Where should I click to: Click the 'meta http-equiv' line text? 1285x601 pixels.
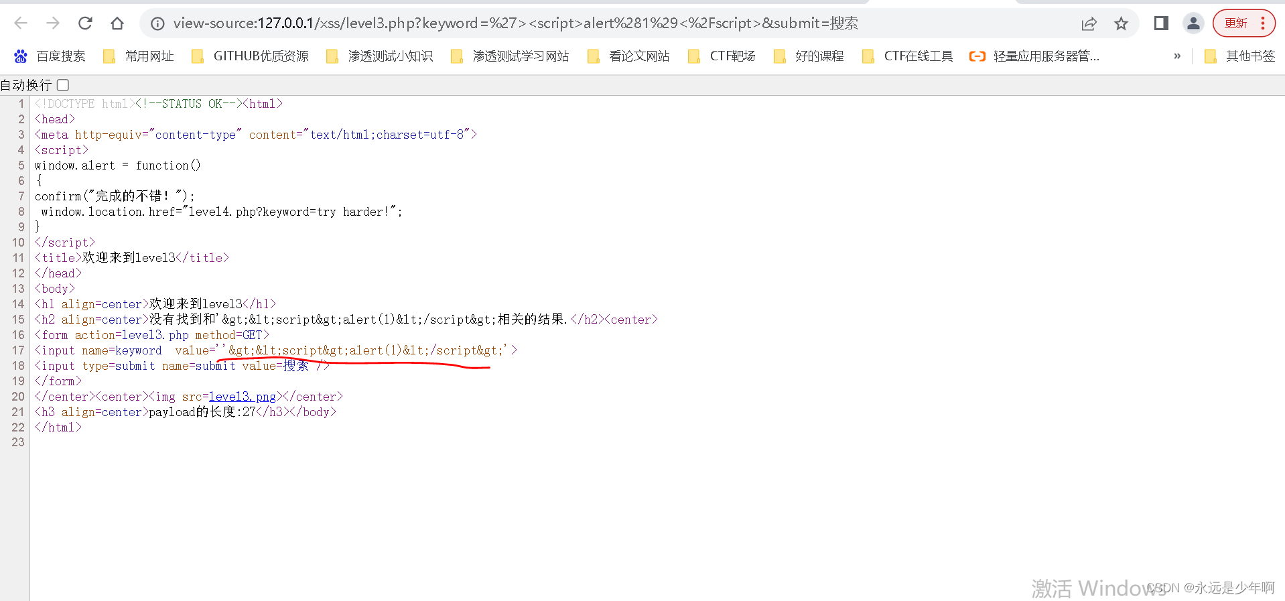click(x=256, y=135)
